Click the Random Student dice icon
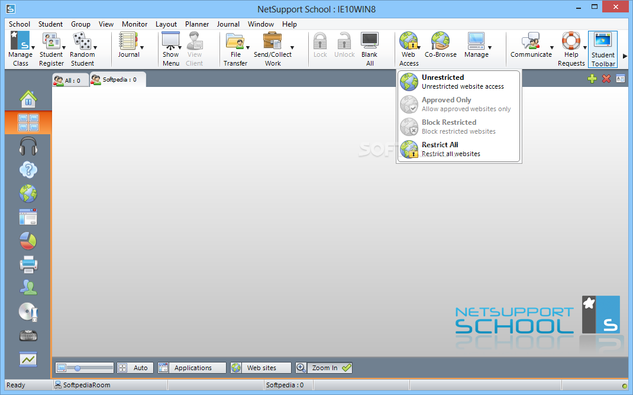633x395 pixels. 82,41
